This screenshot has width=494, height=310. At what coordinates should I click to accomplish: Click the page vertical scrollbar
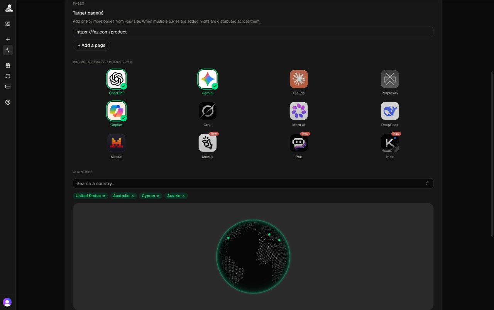pyautogui.click(x=492, y=154)
